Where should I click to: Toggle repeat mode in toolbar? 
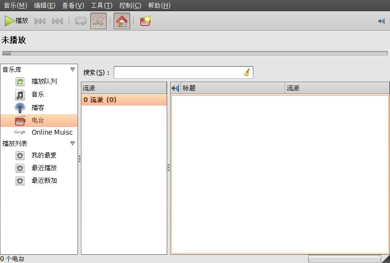(x=81, y=21)
